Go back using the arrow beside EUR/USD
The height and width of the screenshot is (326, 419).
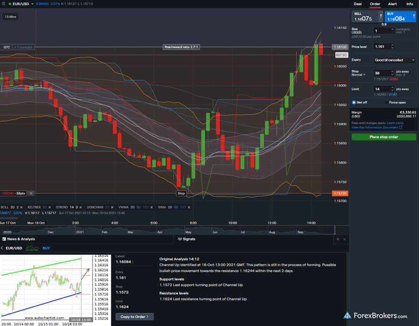click(x=2, y=248)
